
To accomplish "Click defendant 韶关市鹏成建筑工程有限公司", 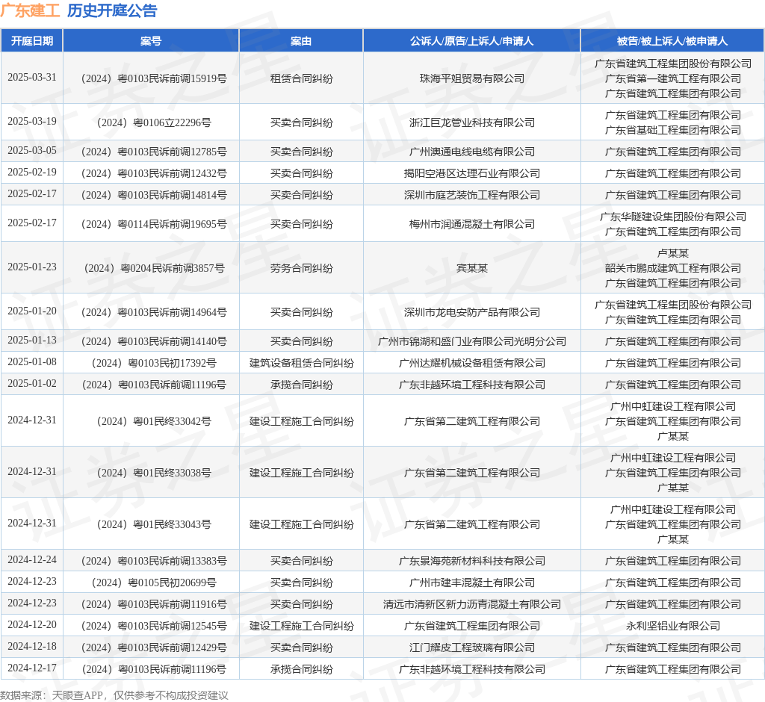I will pyautogui.click(x=673, y=268).
